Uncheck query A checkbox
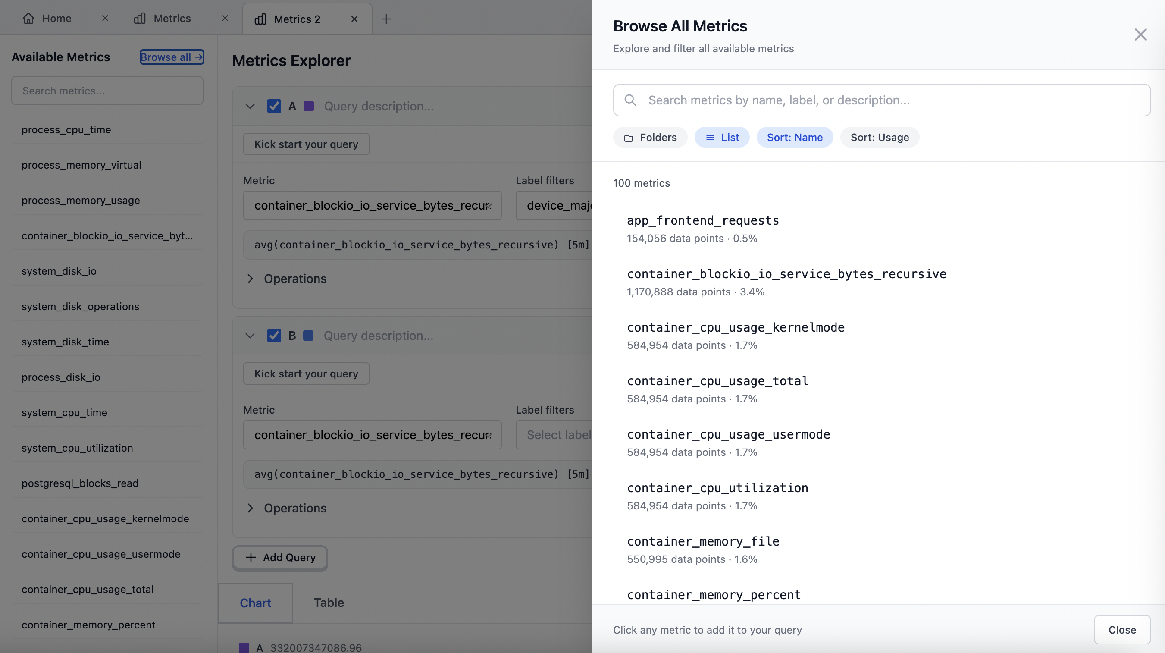This screenshot has height=653, width=1165. pyautogui.click(x=274, y=106)
